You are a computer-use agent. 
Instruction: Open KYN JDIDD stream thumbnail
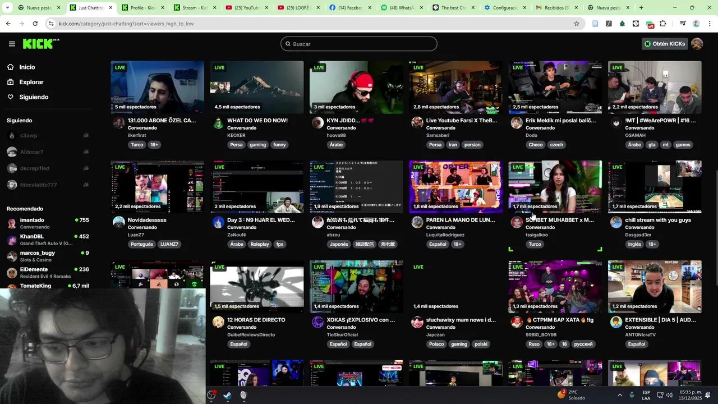pyautogui.click(x=356, y=87)
